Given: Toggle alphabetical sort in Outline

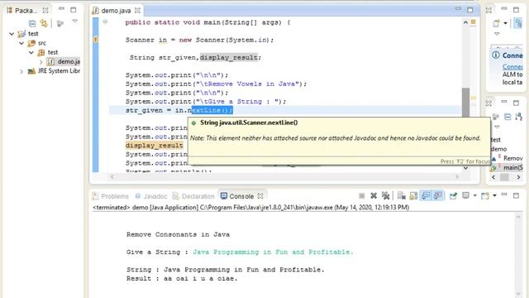Looking at the screenshot, I should coord(519,117).
